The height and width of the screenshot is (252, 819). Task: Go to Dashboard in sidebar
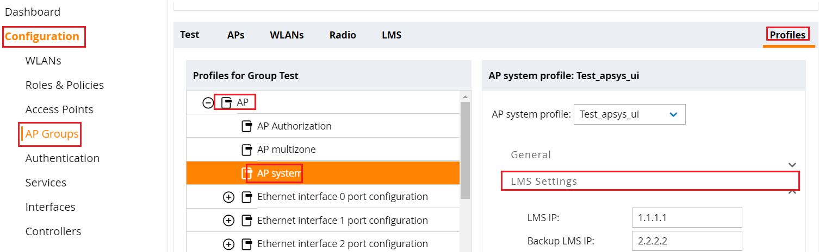coord(33,12)
